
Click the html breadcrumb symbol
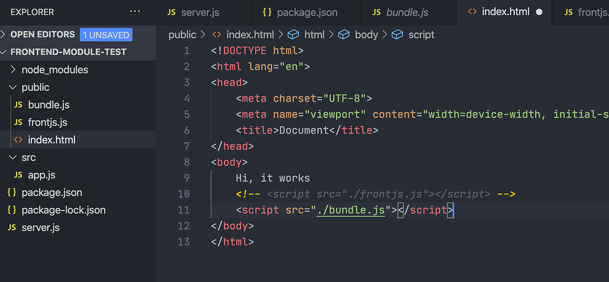(x=314, y=35)
